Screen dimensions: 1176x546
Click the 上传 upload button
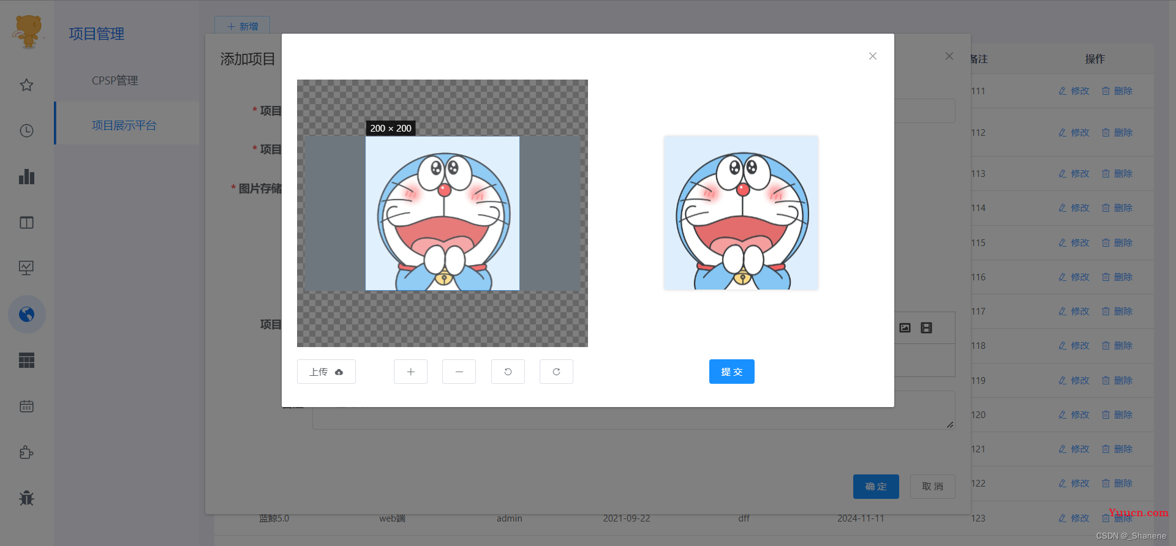[x=326, y=372]
